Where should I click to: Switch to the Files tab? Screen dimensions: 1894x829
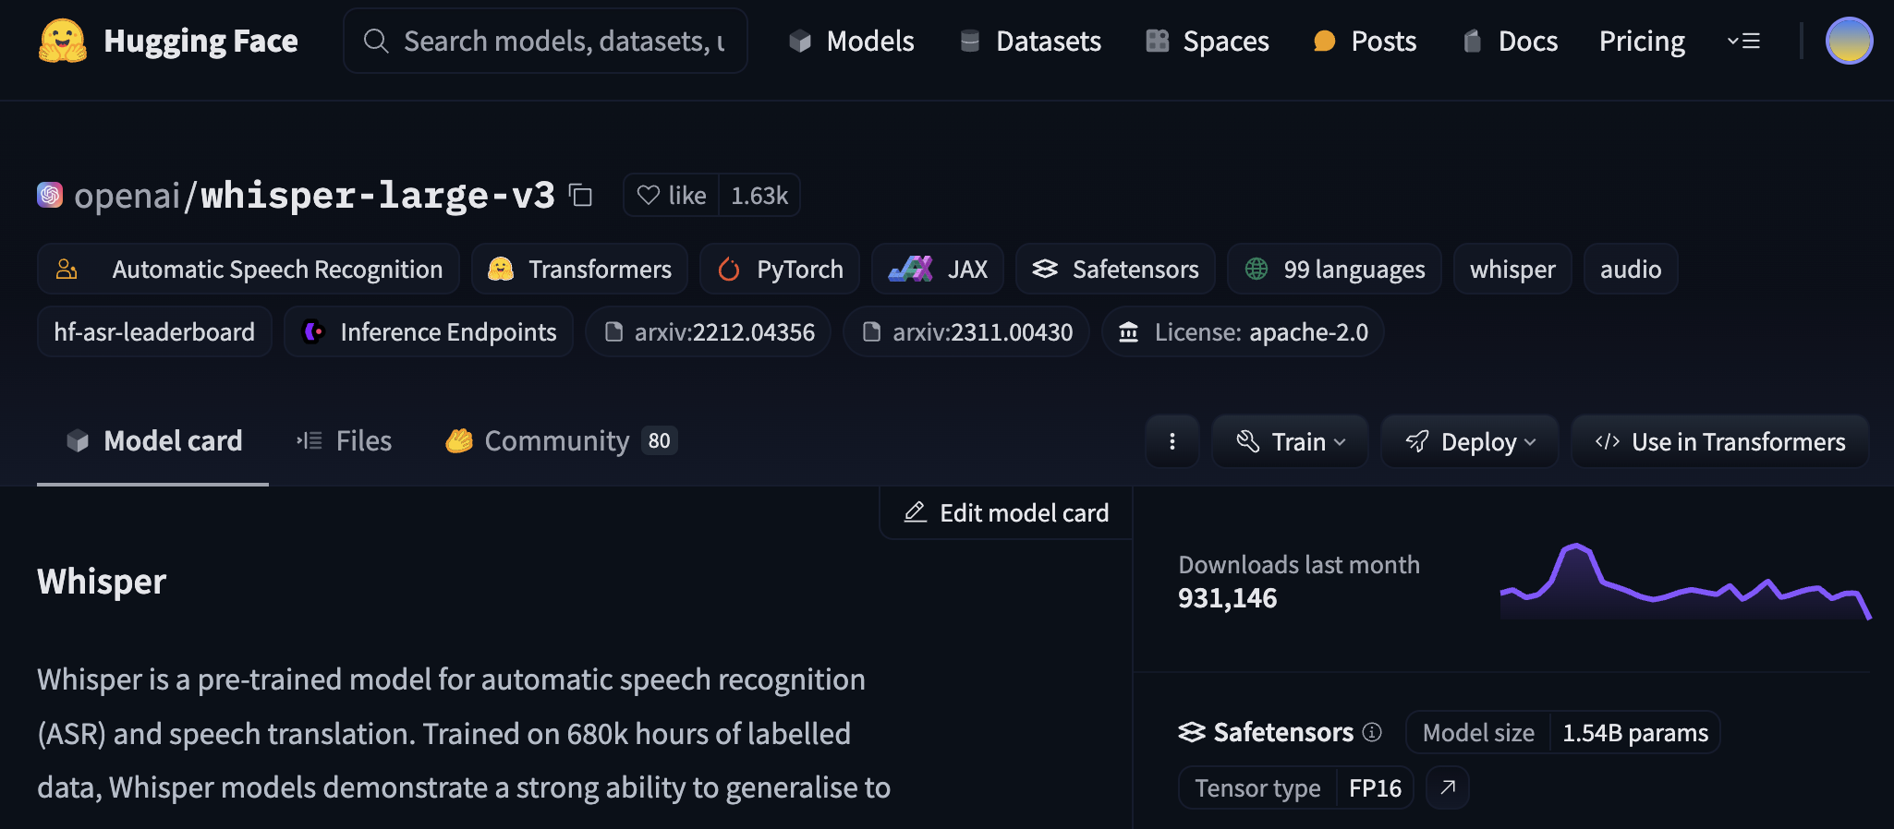344,441
